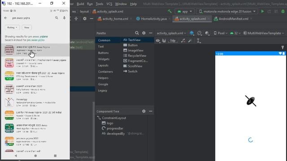Viewport: 287px width, 161px height.
Task: Open Palette settings gear
Action: pyautogui.click(x=144, y=33)
